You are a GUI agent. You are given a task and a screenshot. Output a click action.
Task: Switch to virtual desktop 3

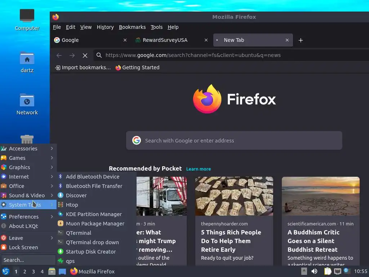(x=33, y=272)
